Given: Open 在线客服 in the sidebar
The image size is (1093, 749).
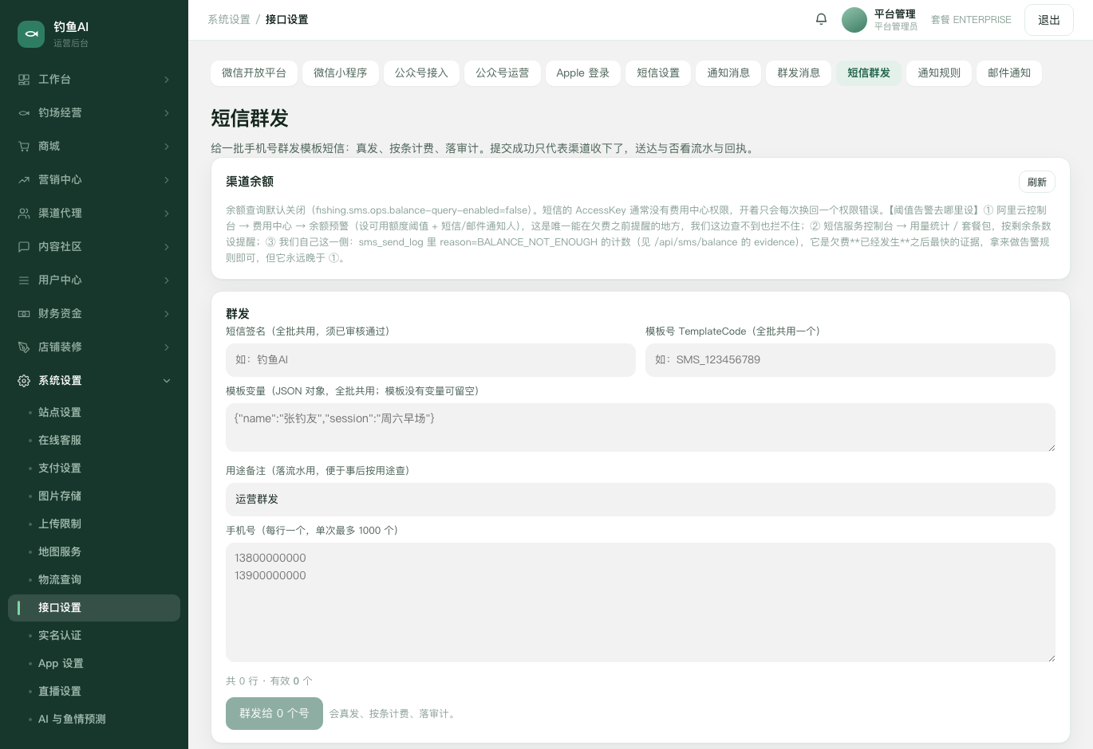Looking at the screenshot, I should 94,441.
